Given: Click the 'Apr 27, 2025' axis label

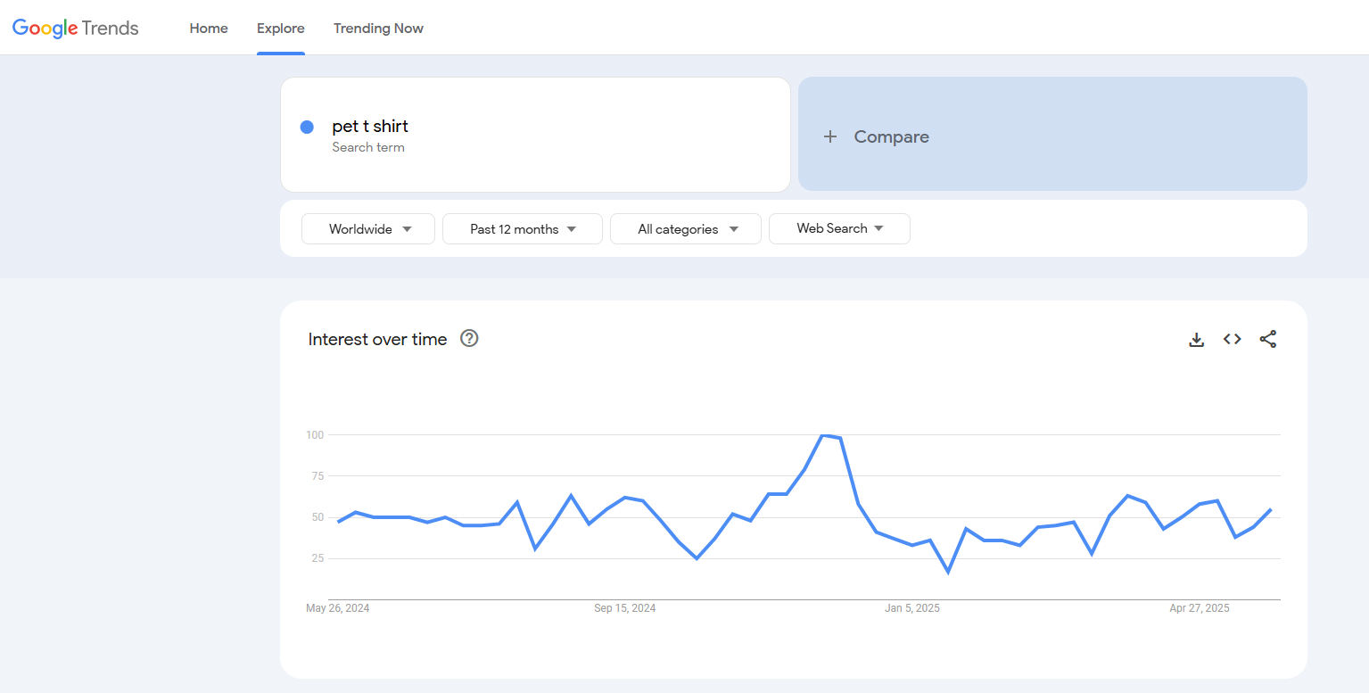Looking at the screenshot, I should 1200,608.
